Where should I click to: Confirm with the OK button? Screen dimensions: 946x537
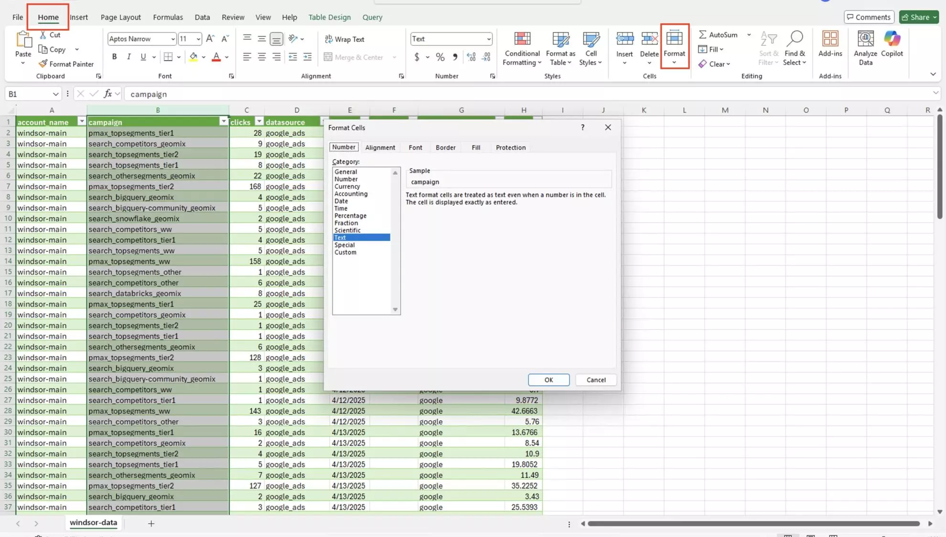tap(548, 379)
